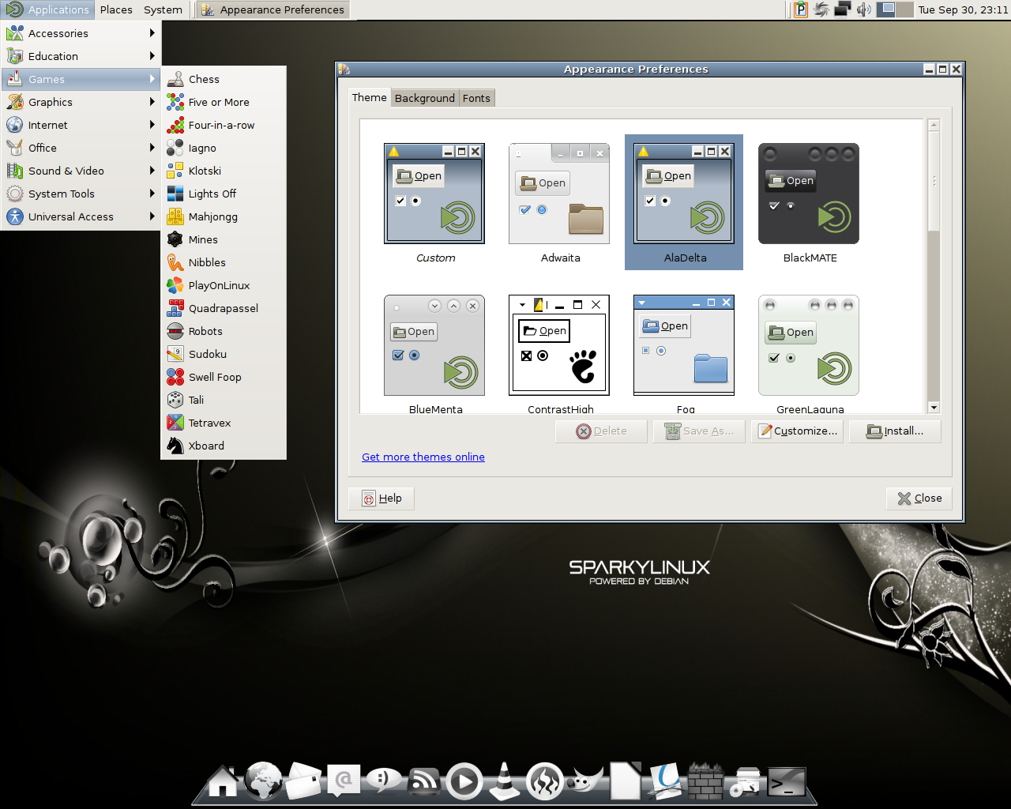Expand the Internet submenu
1011x809 pixels.
click(x=81, y=125)
